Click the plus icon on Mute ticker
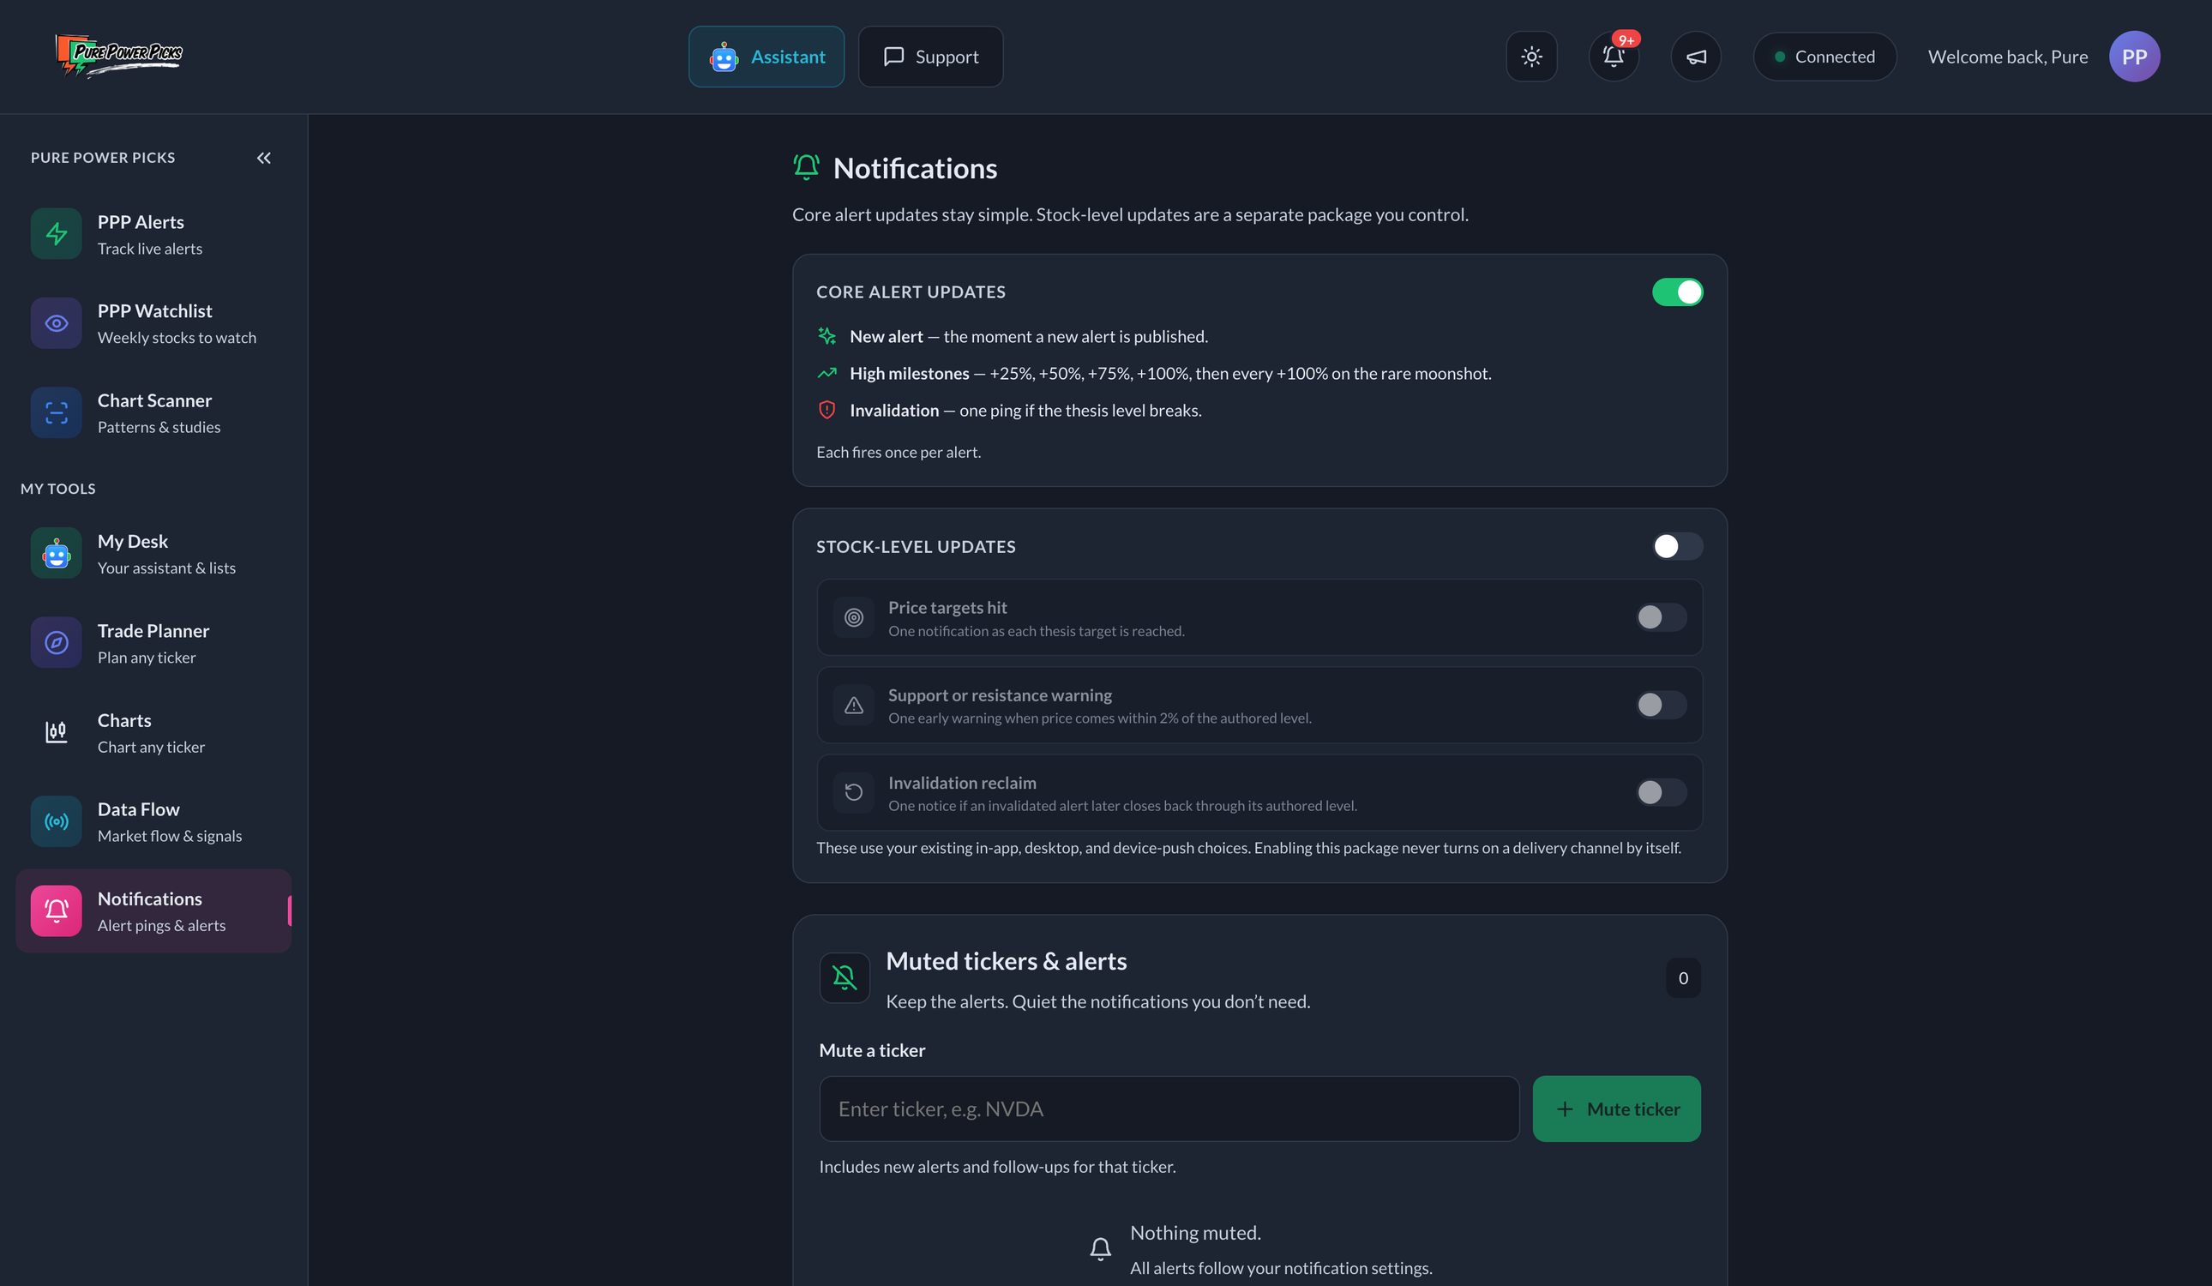Viewport: 2212px width, 1286px height. (x=1564, y=1109)
